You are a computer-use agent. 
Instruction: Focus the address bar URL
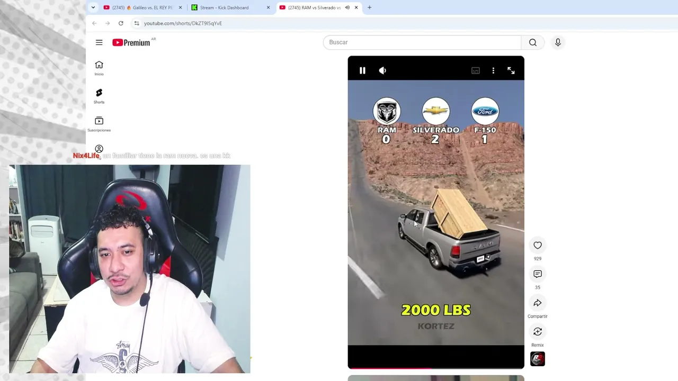(x=183, y=23)
